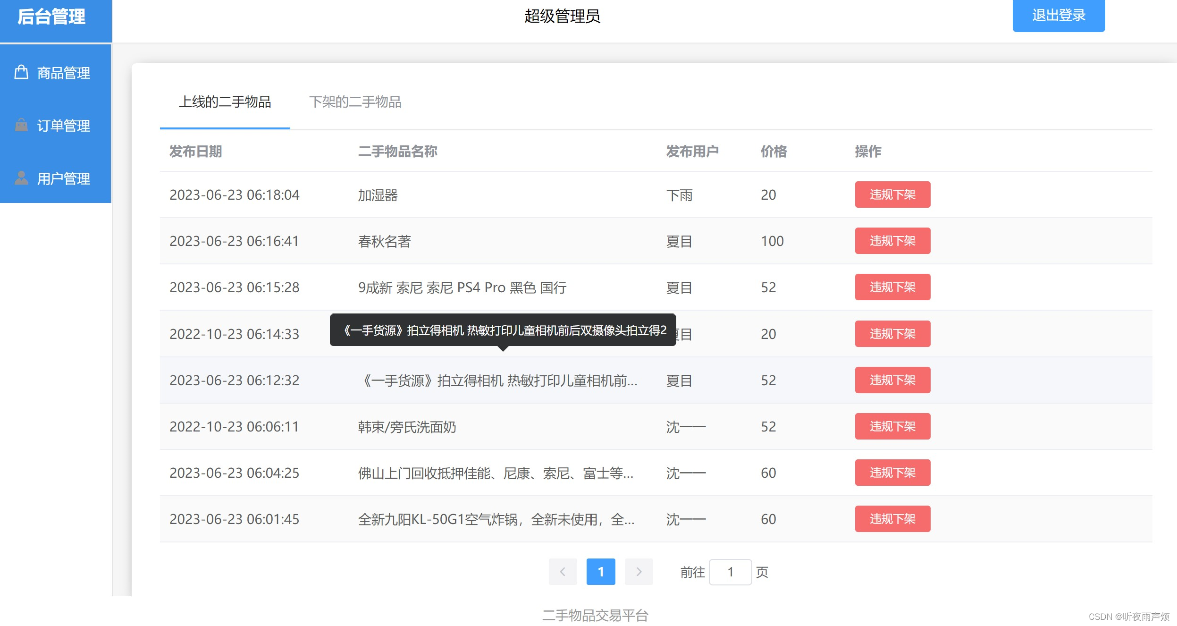
Task: Click the date 2023-06-23 06:12:32
Action: pos(234,380)
